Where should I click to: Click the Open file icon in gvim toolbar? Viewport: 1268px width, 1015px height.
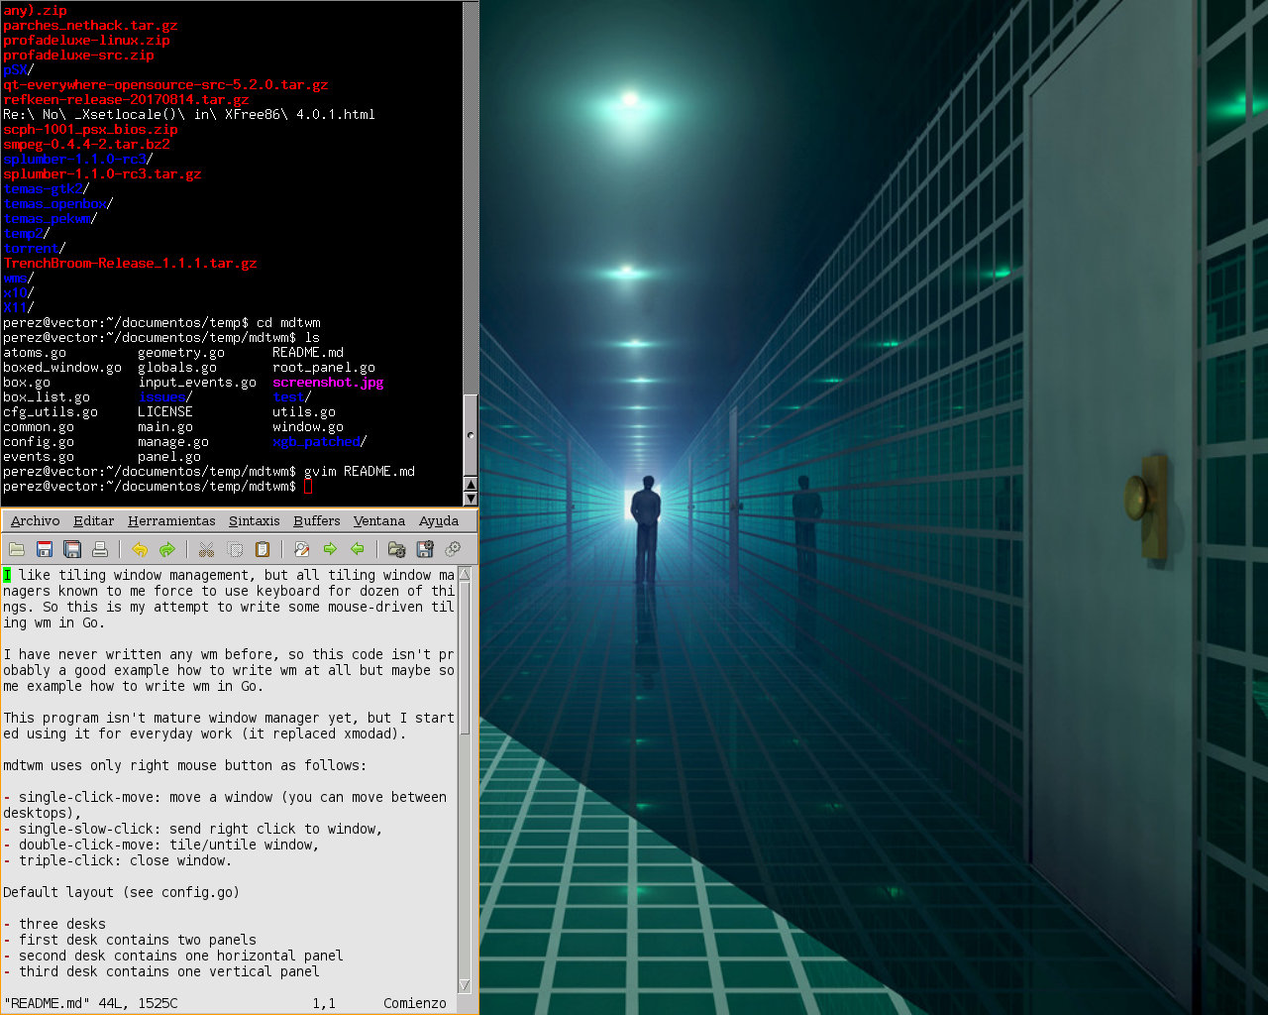[17, 549]
